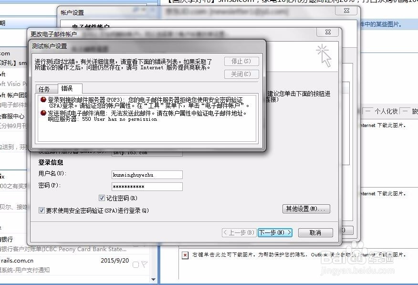
Task: Disable the 安全密码验证(SPA) login checkbox
Action: tap(42, 211)
